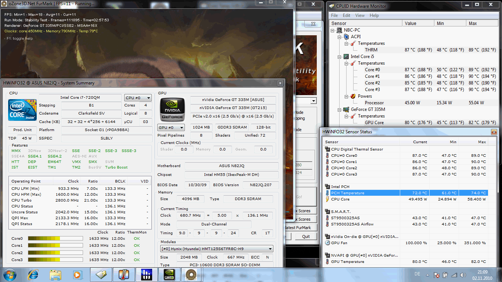Select the Core #2 row in HWMonitor
Image resolution: width=502 pixels, height=282 pixels.
click(x=413, y=83)
